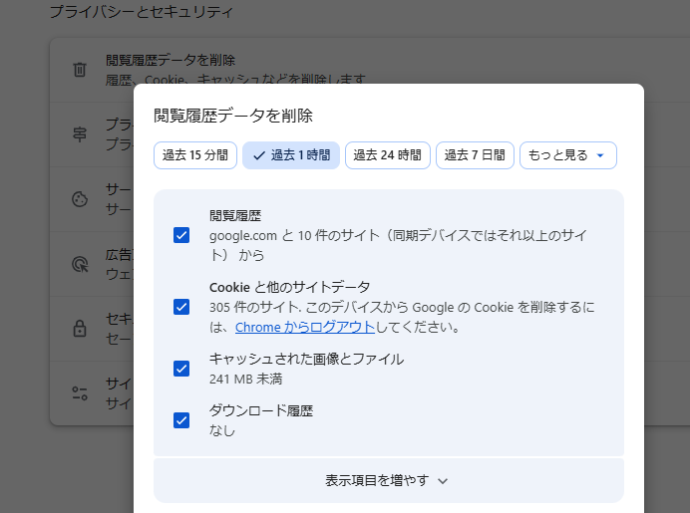Click the padlock security icon in the settings list
Viewport: 690px width, 513px height.
click(x=80, y=329)
